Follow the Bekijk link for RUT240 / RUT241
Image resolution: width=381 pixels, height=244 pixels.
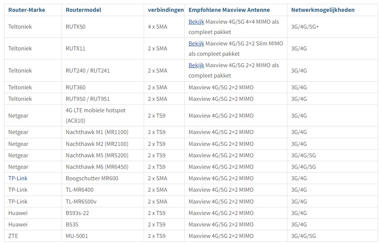pos(196,65)
